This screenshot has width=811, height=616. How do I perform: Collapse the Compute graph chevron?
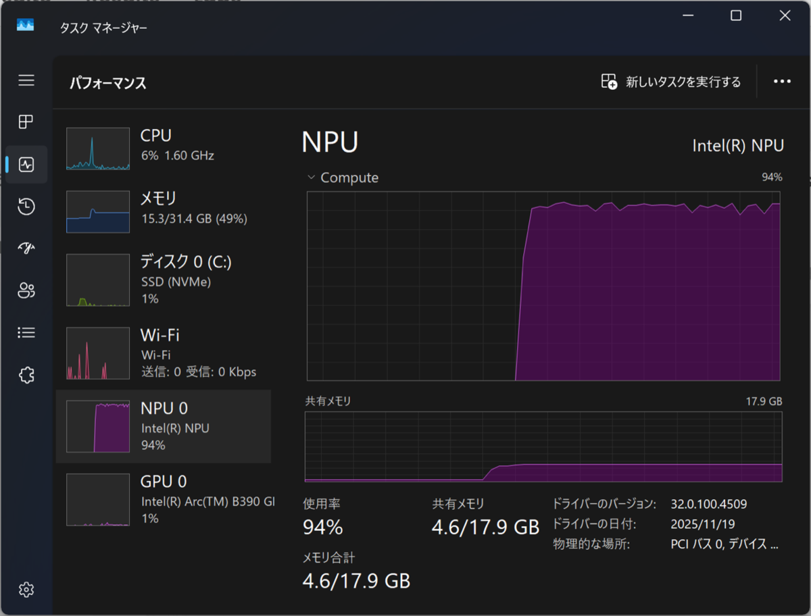coord(311,178)
